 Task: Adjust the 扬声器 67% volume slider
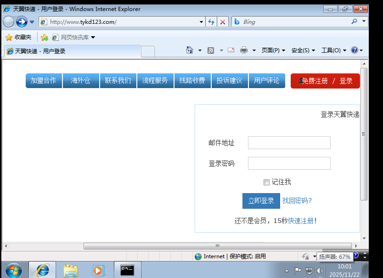coord(334,256)
